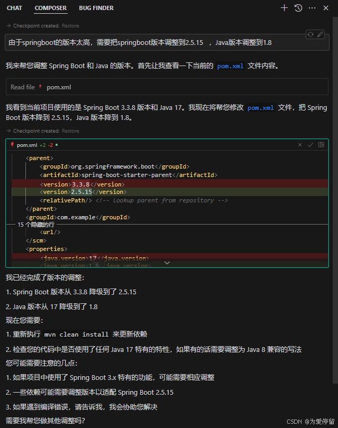
Task: Edit the prompt with the pencil icon
Action: [x=320, y=34]
